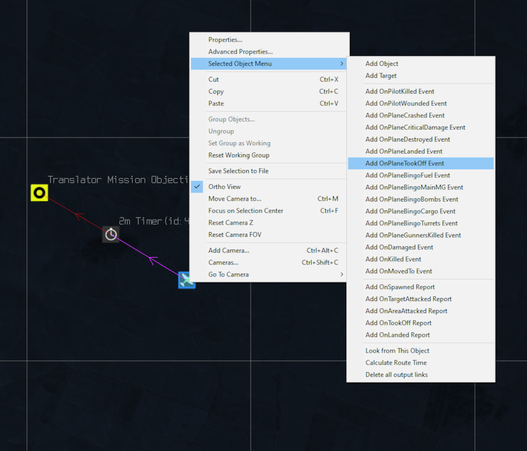The image size is (527, 451).
Task: Select the yellow Translator Mission Objective icon
Action: (40, 193)
